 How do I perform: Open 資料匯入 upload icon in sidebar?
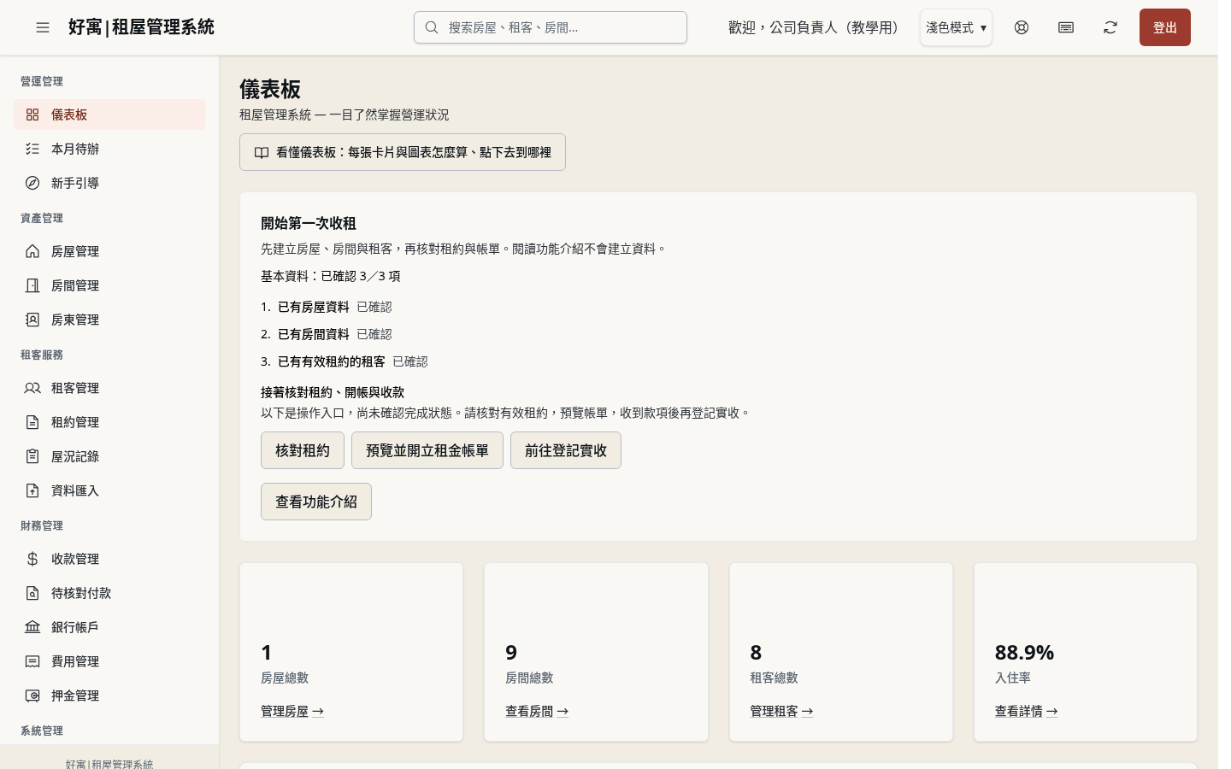point(32,490)
